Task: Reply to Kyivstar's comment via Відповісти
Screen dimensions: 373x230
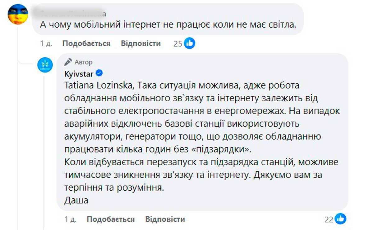Action: [165, 219]
